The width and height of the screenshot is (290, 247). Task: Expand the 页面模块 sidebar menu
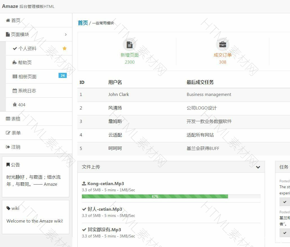click(x=36, y=34)
